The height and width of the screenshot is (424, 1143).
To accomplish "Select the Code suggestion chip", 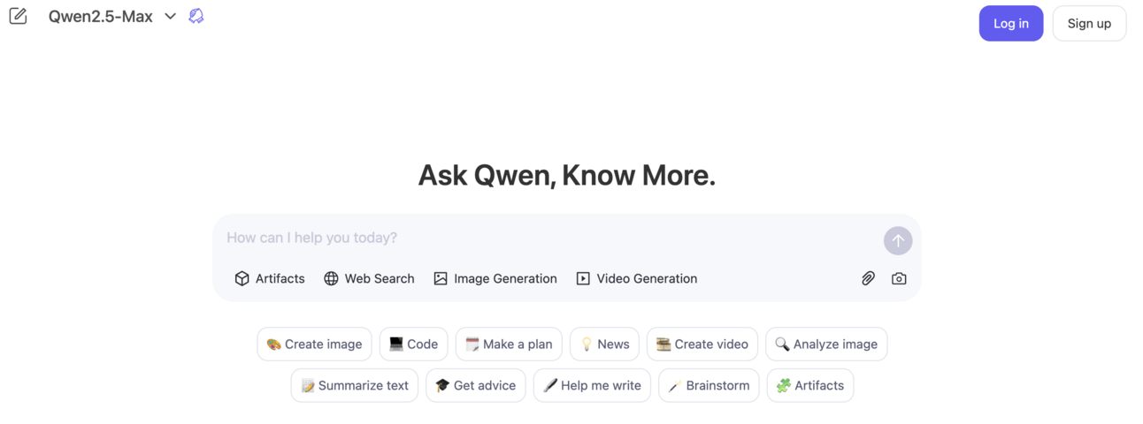I will click(414, 344).
